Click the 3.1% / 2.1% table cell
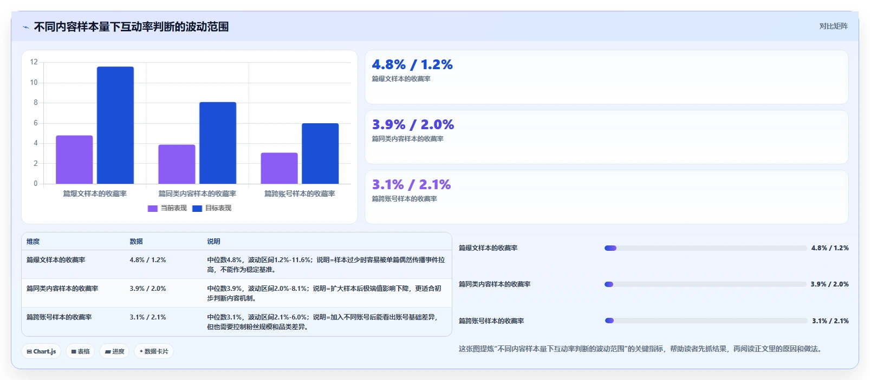The width and height of the screenshot is (870, 380). (x=148, y=317)
